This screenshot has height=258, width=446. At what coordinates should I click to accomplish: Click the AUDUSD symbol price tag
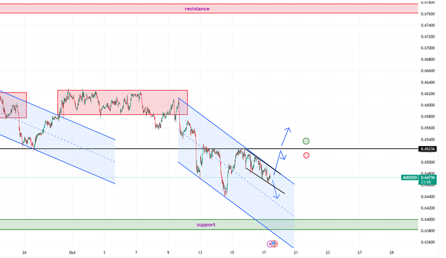coord(410,178)
